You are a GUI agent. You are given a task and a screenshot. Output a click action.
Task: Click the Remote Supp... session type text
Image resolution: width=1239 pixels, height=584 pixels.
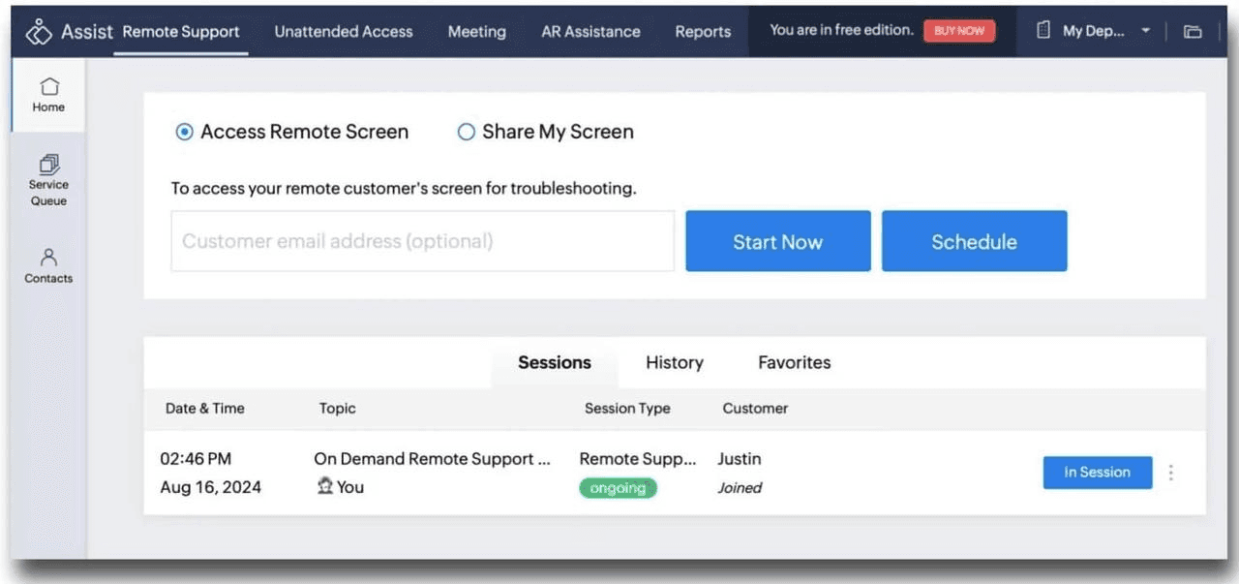pos(638,459)
